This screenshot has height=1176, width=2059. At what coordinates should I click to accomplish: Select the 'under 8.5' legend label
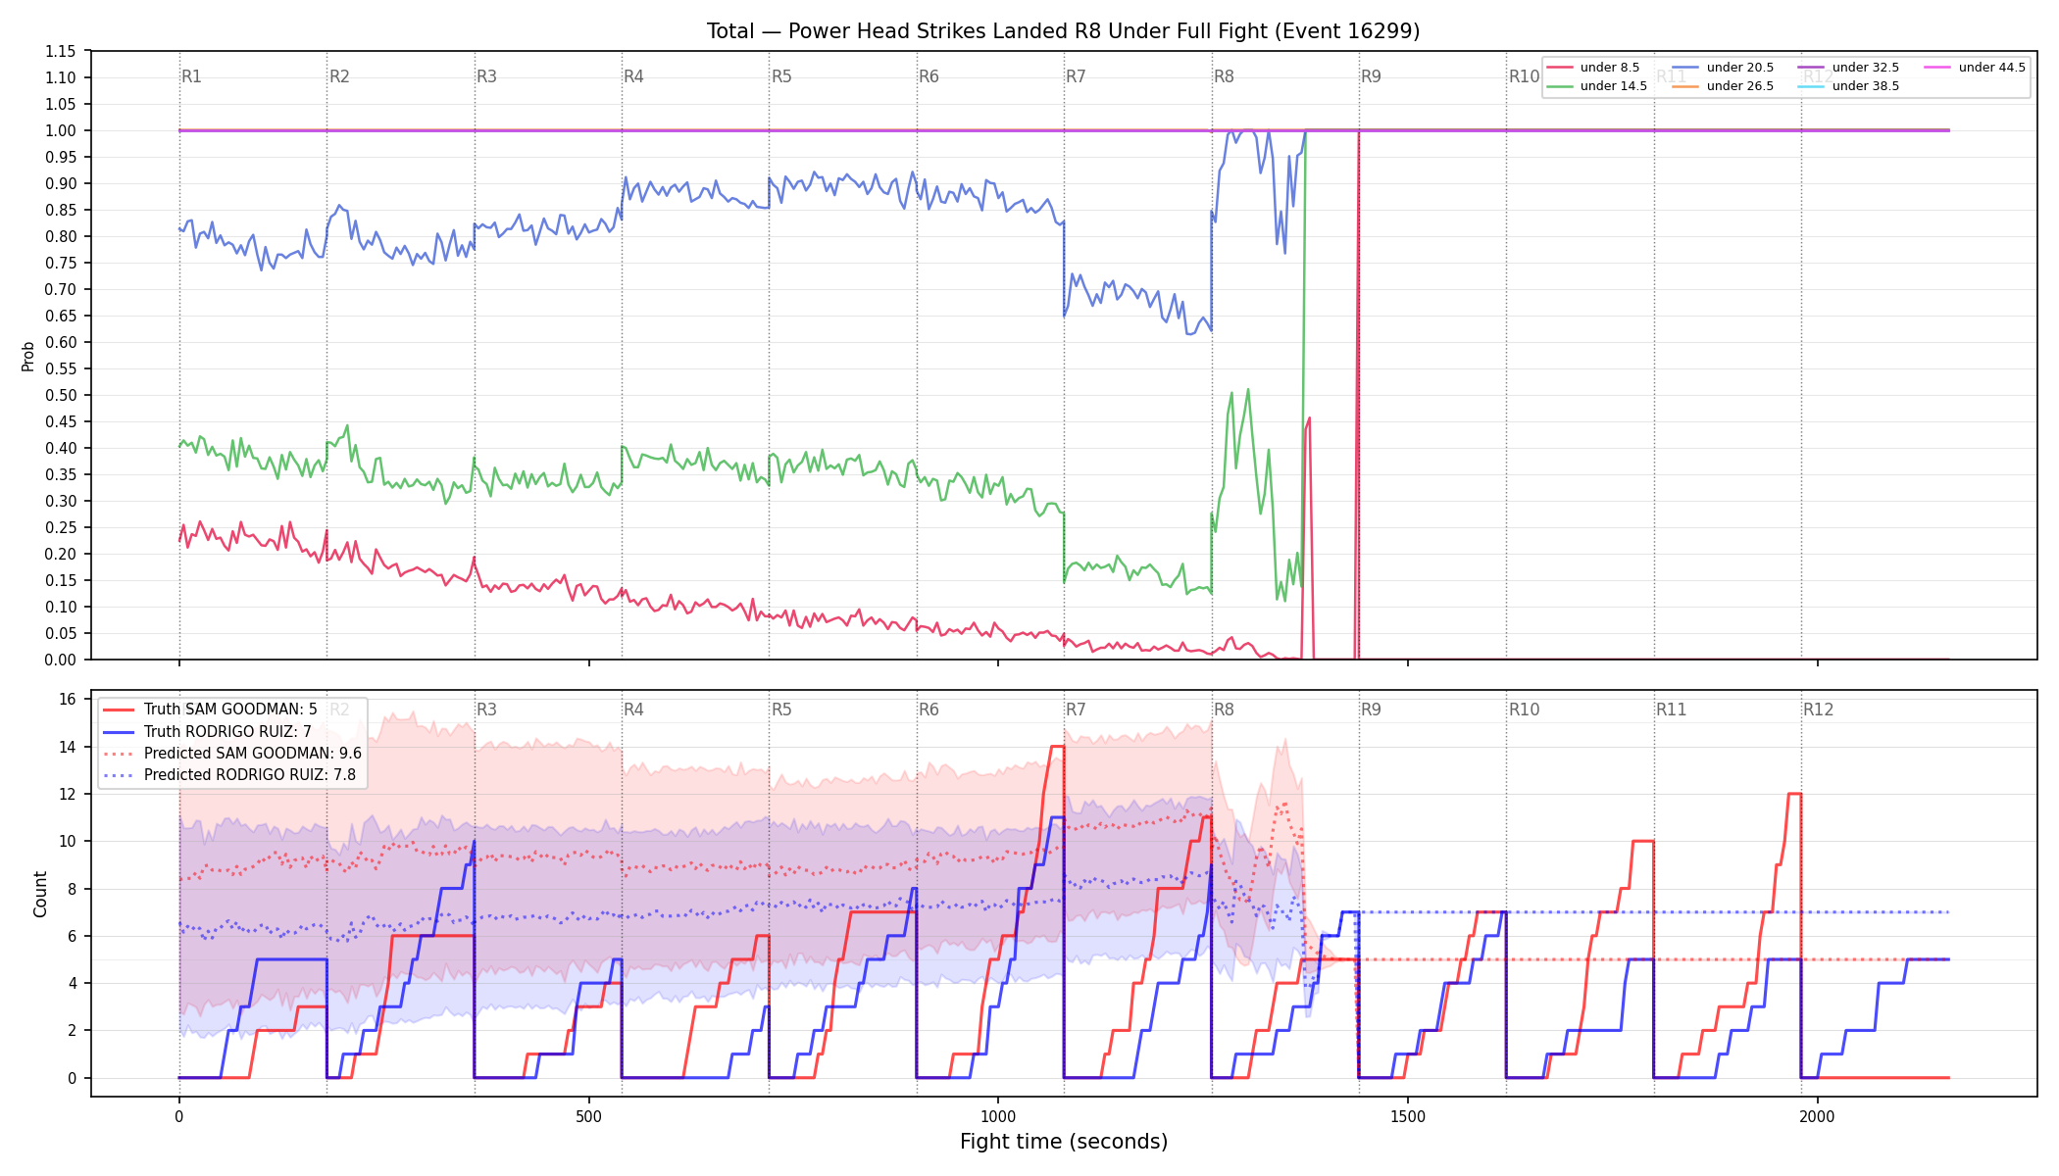[x=1610, y=68]
